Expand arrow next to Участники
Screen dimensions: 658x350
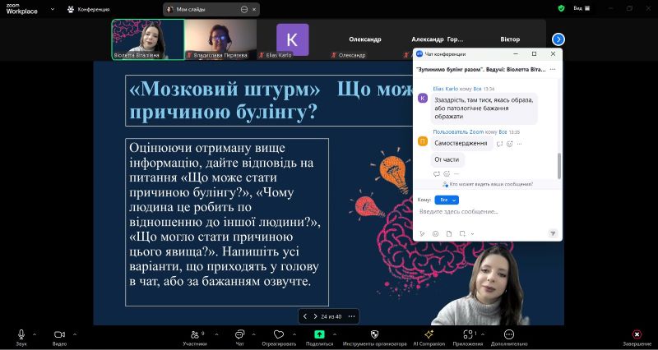click(216, 334)
